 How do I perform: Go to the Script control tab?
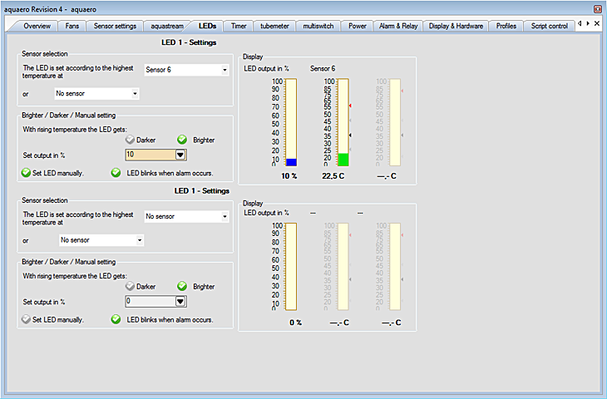click(549, 26)
